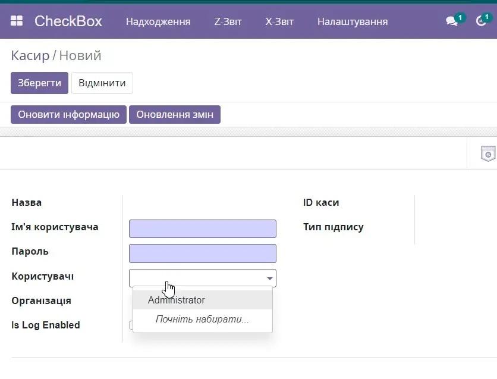Select Administrator from the dropdown list

pyautogui.click(x=177, y=300)
